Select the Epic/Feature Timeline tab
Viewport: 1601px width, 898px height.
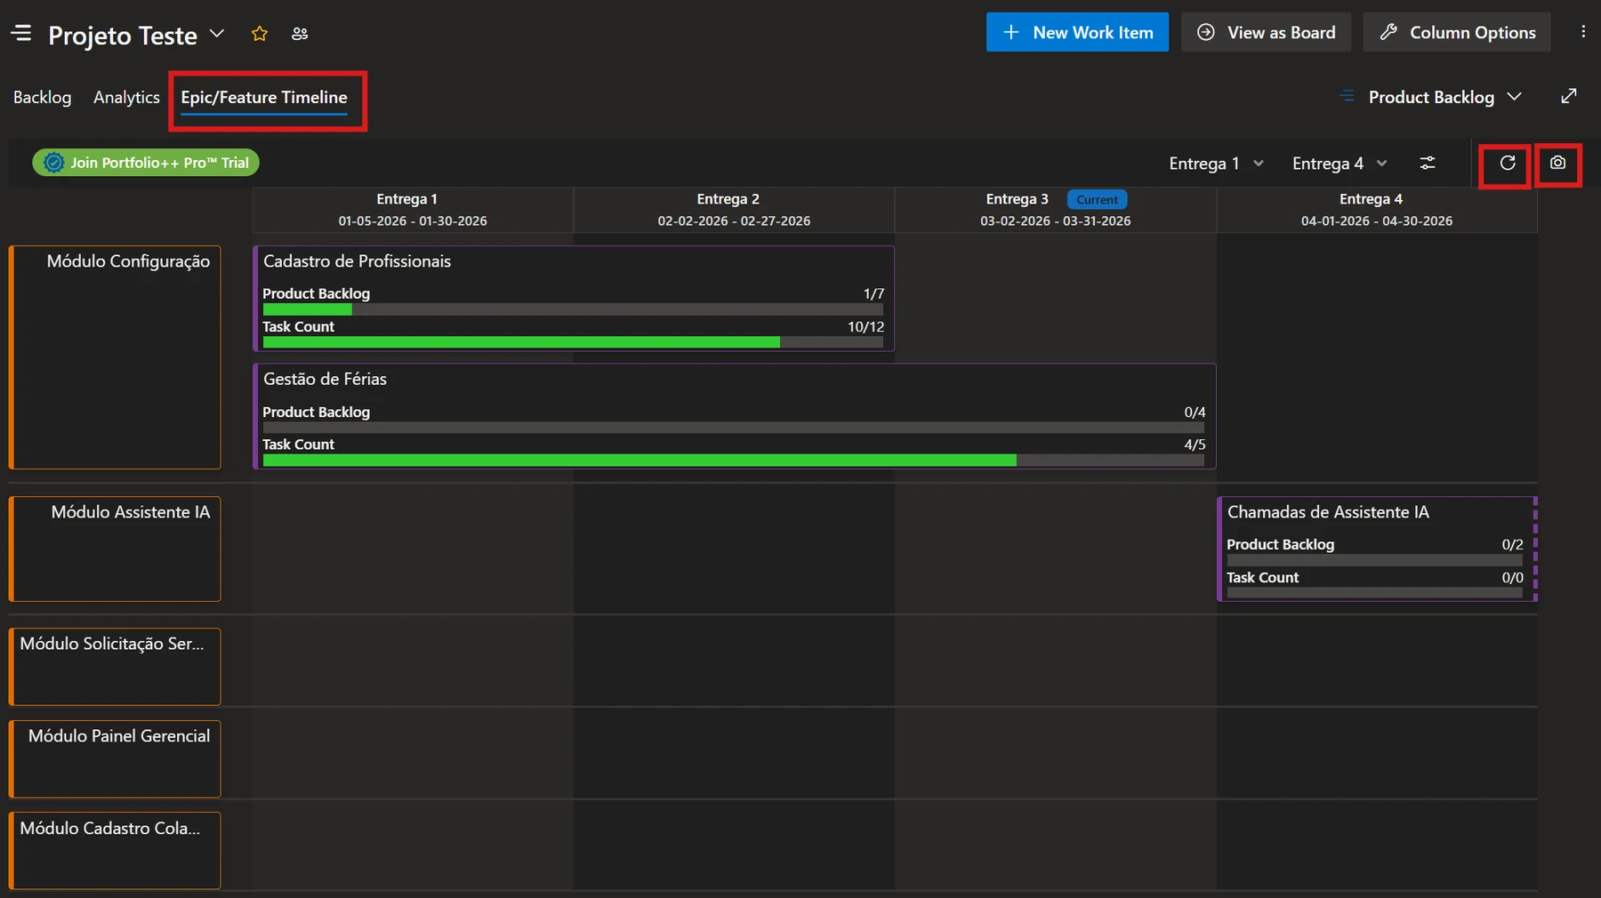[x=264, y=98]
